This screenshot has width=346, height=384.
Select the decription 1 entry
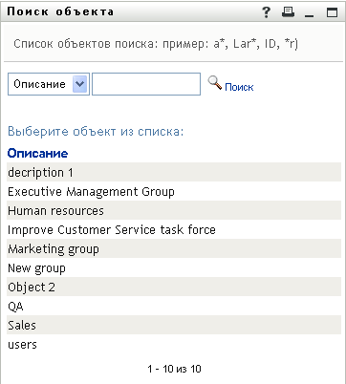click(174, 172)
